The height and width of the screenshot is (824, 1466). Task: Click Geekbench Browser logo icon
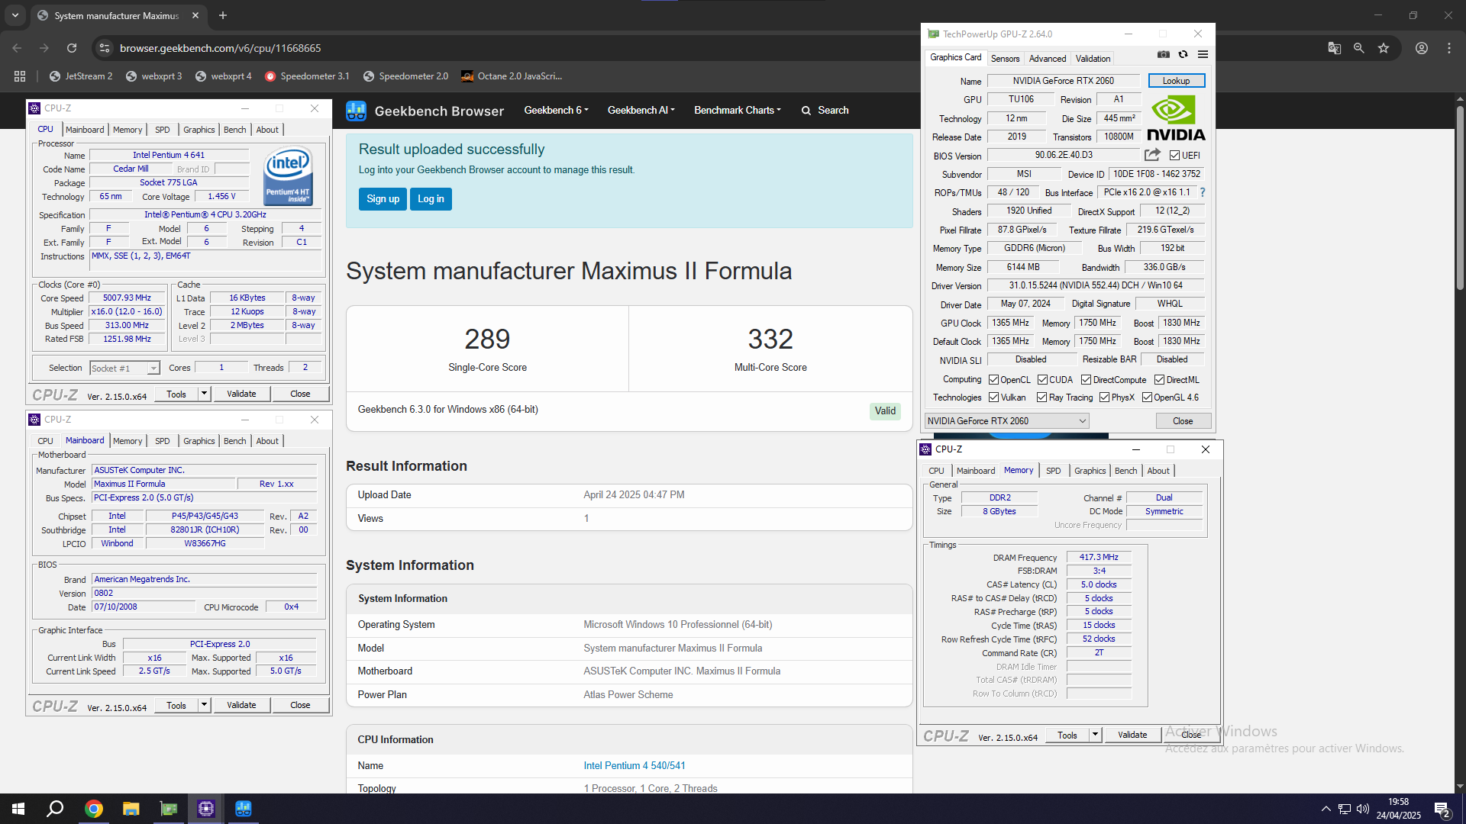356,111
